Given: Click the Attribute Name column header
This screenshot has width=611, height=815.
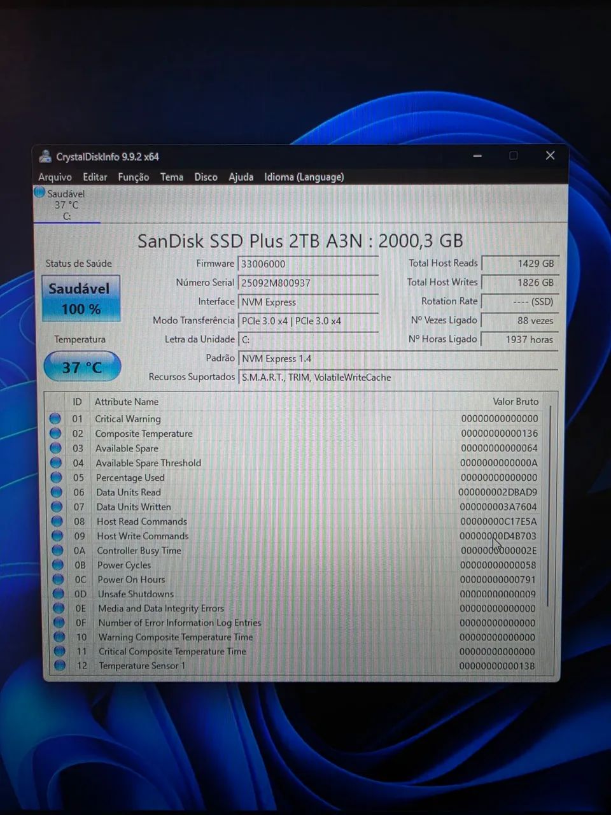Looking at the screenshot, I should [127, 402].
